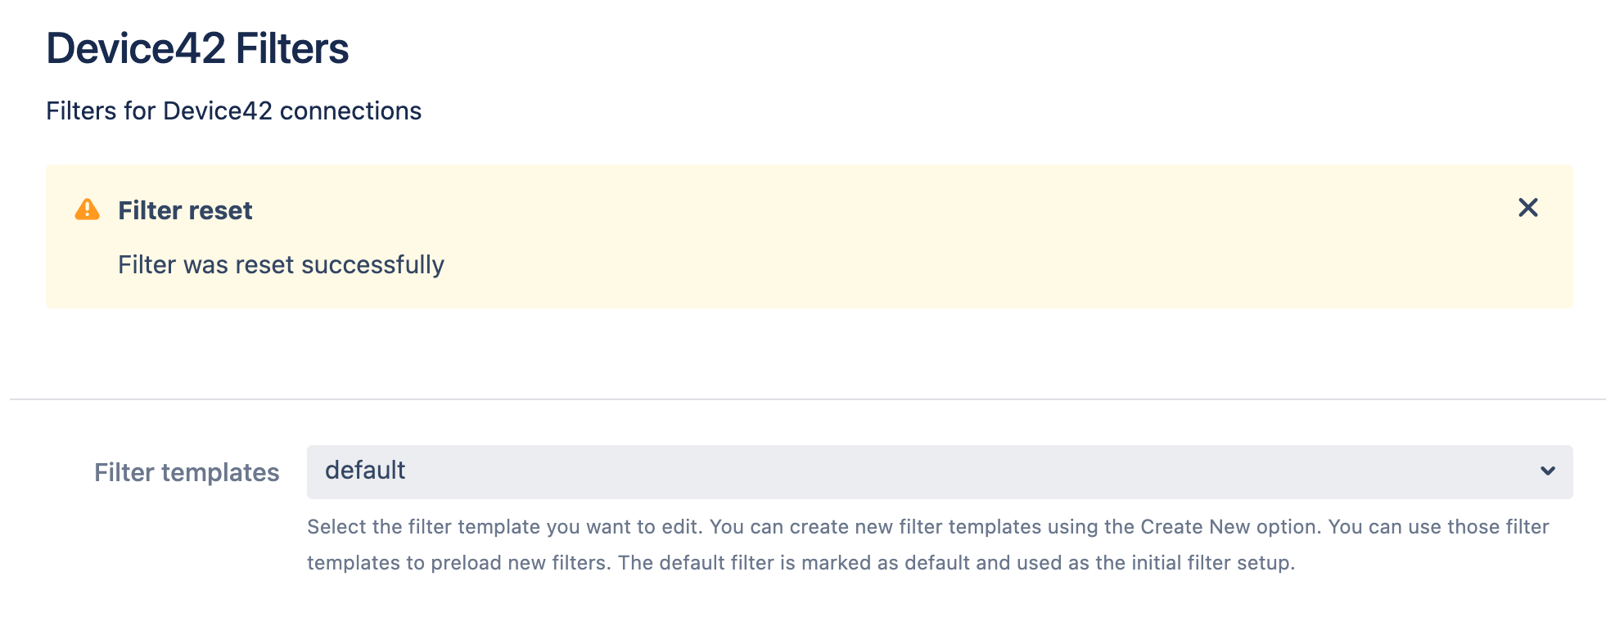This screenshot has height=617, width=1606.
Task: Click the word 'Device42' in the heading
Action: pos(136,48)
